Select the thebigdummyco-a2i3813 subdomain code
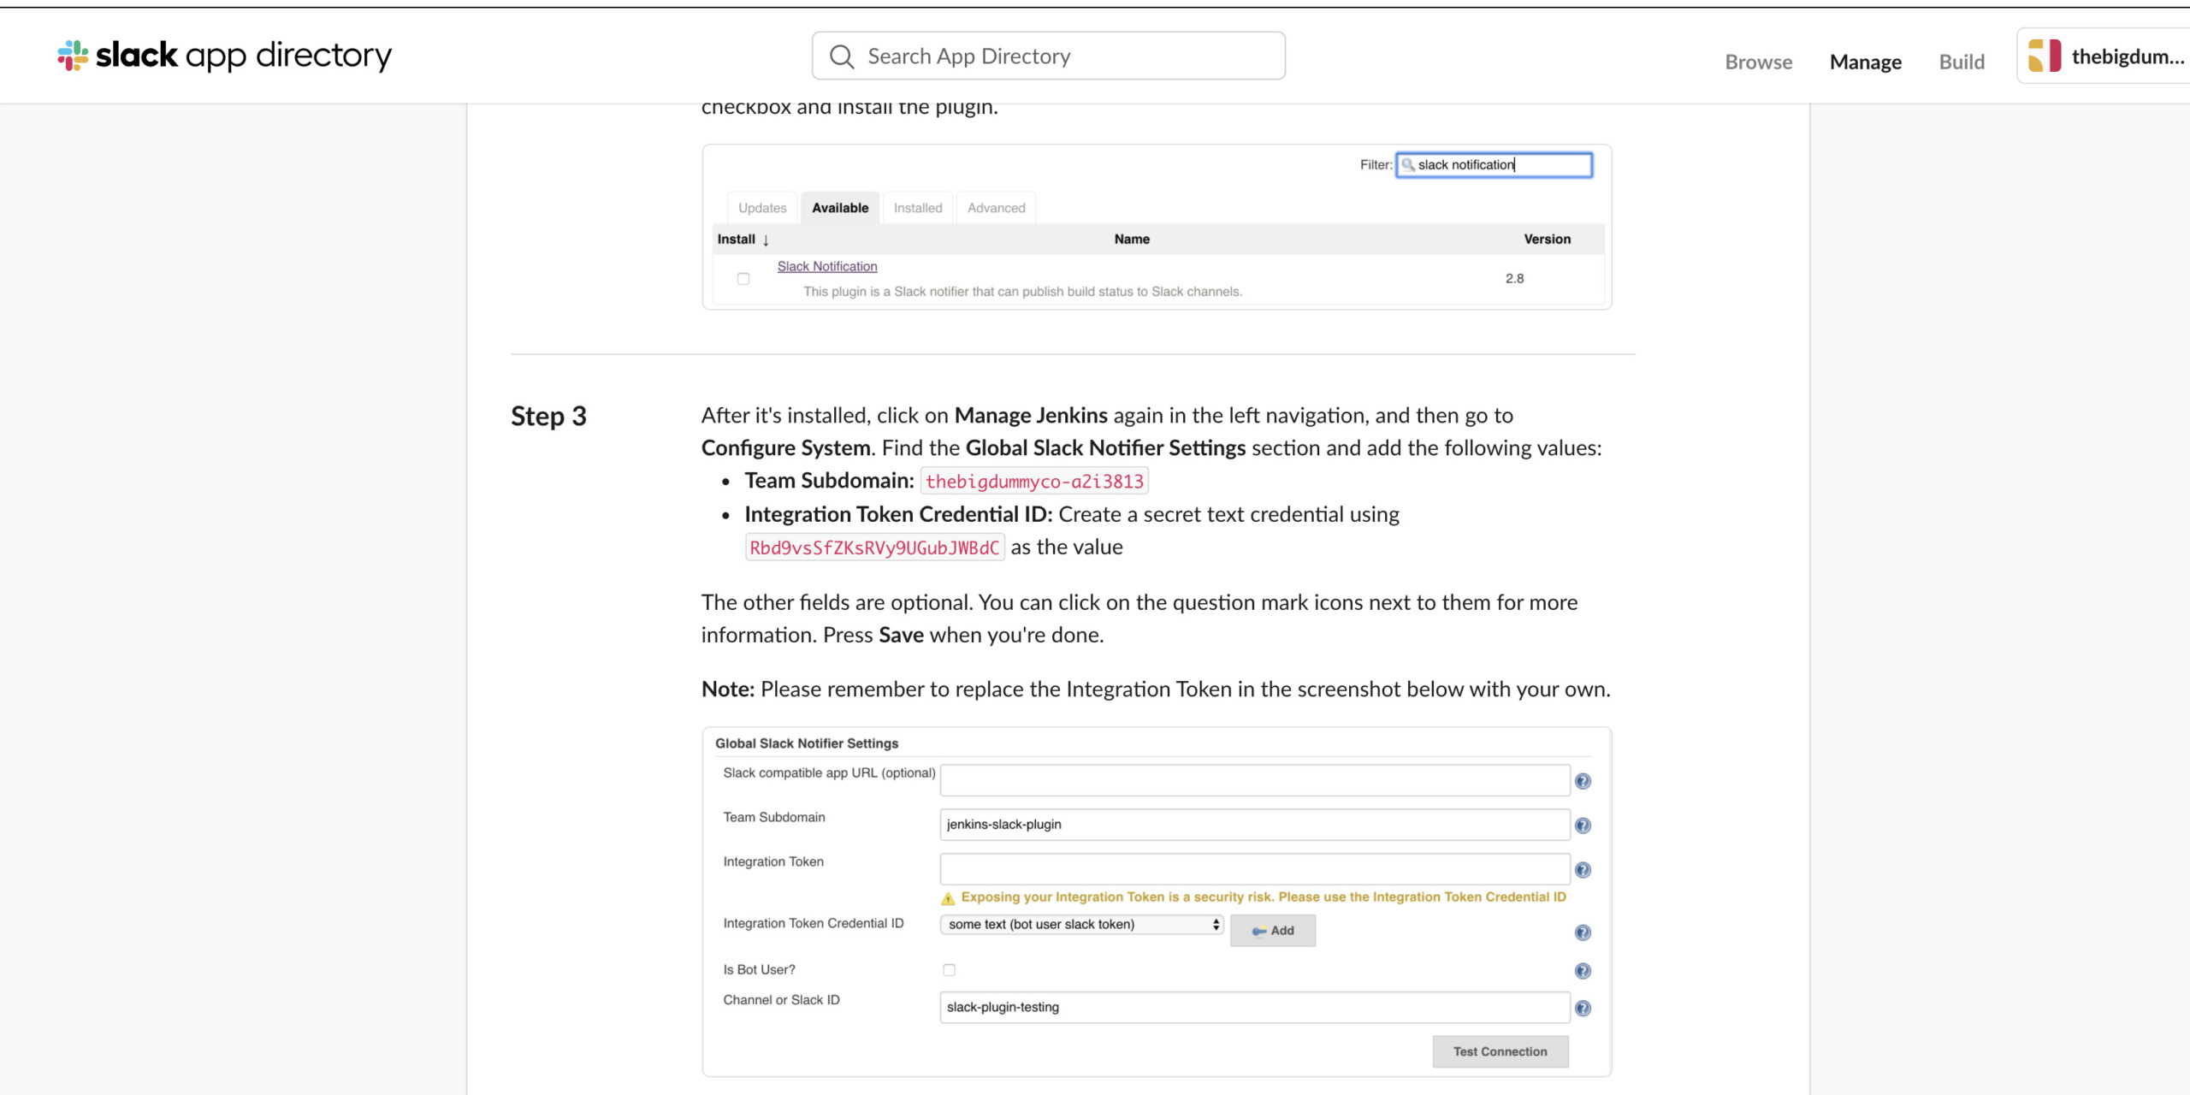The width and height of the screenshot is (2190, 1095). pyautogui.click(x=1034, y=481)
